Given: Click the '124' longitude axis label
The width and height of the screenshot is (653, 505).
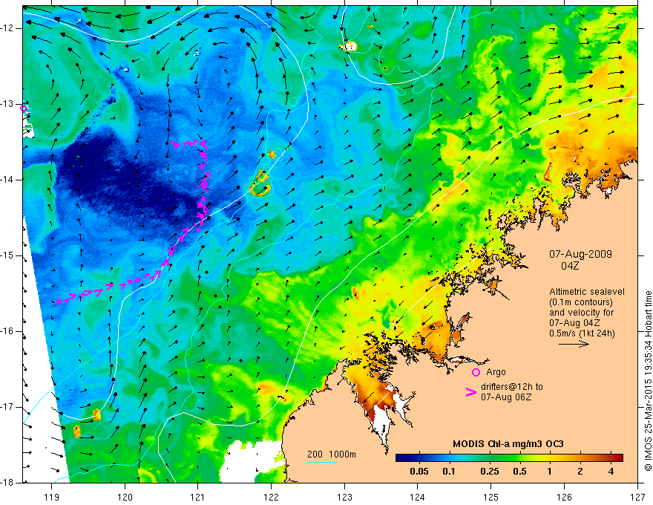Looking at the screenshot, I should coord(418,497).
